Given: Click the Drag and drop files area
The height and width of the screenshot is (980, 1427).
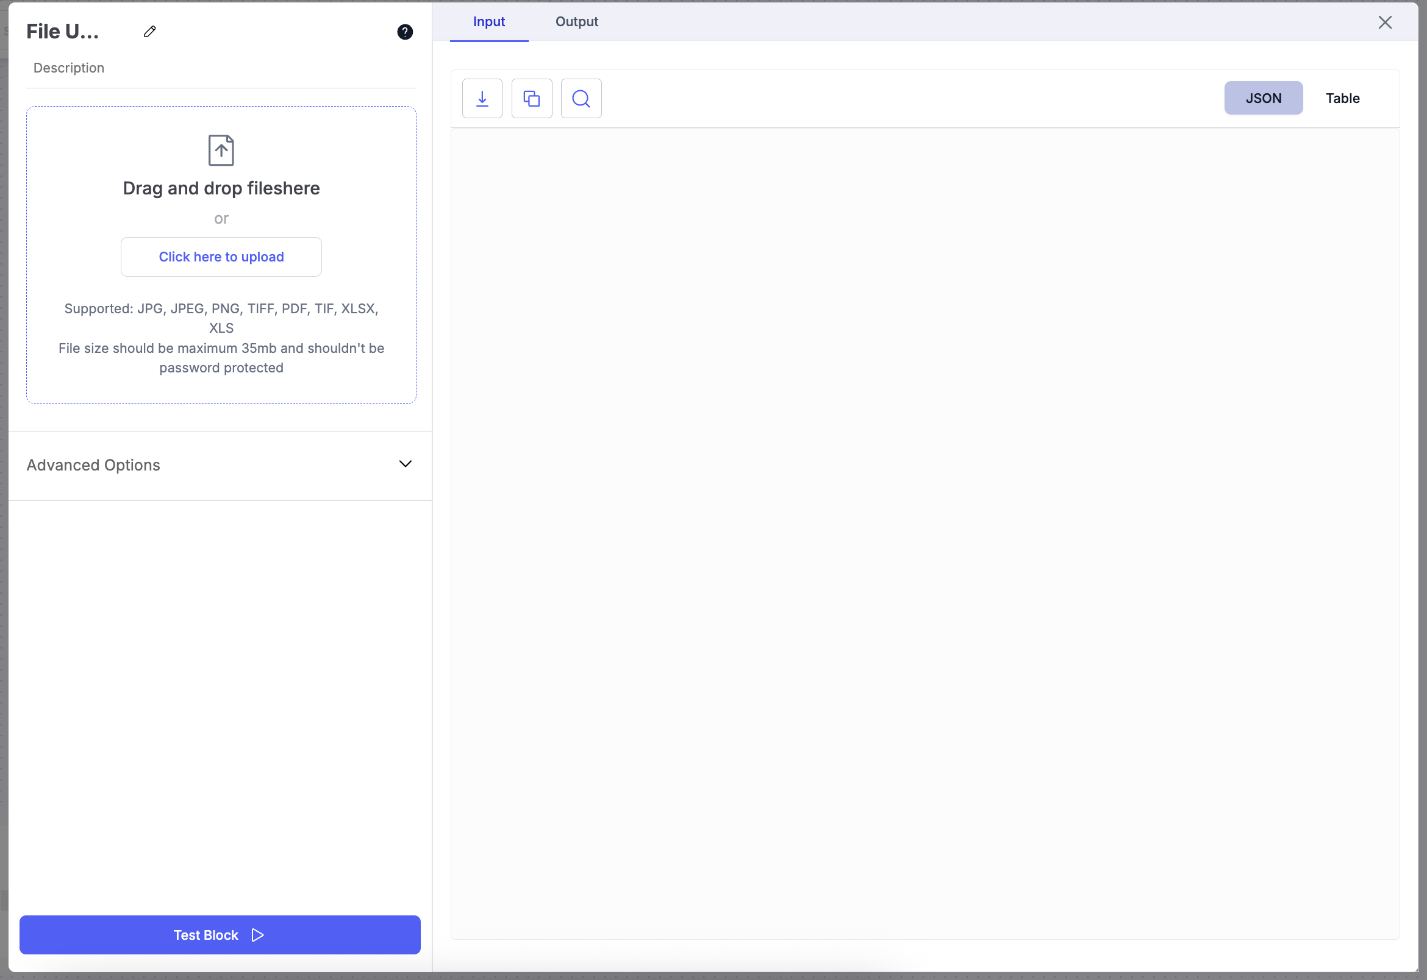Looking at the screenshot, I should pos(221,188).
